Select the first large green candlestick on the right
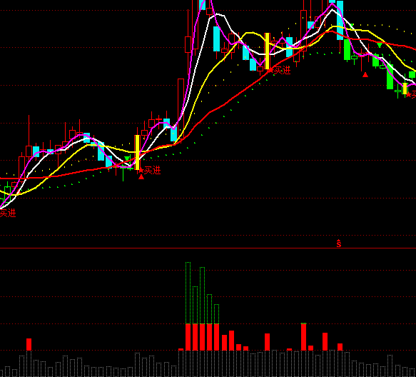 coord(347,49)
